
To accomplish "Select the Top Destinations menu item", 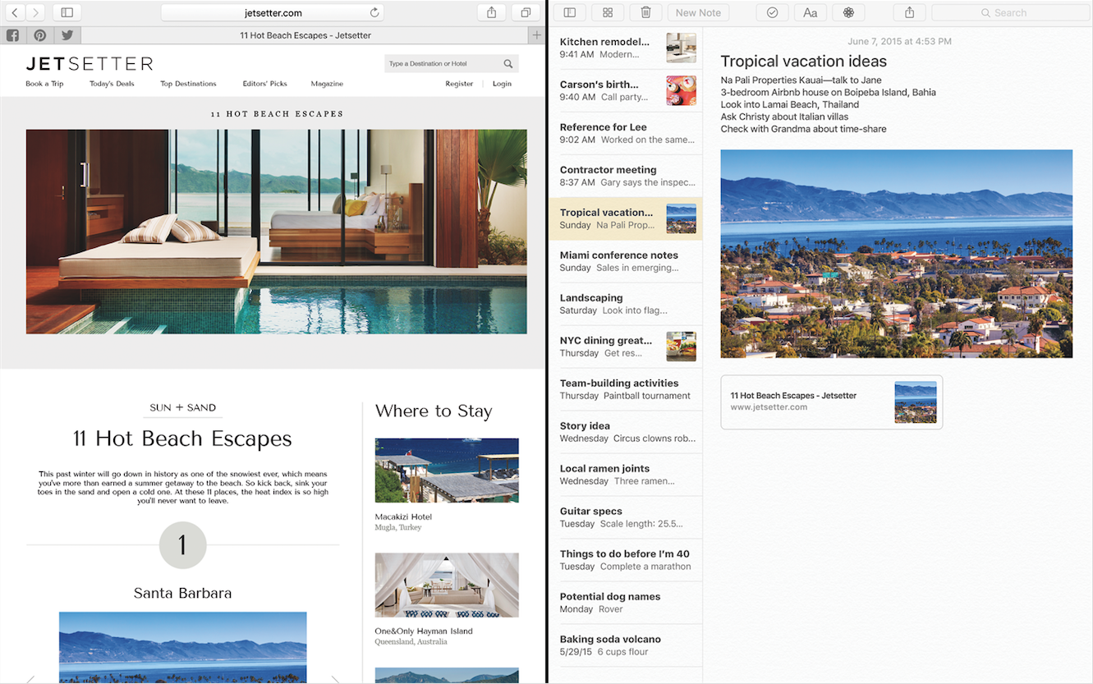I will tap(188, 83).
